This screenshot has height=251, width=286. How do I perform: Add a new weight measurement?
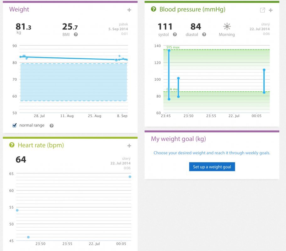pyautogui.click(x=129, y=10)
